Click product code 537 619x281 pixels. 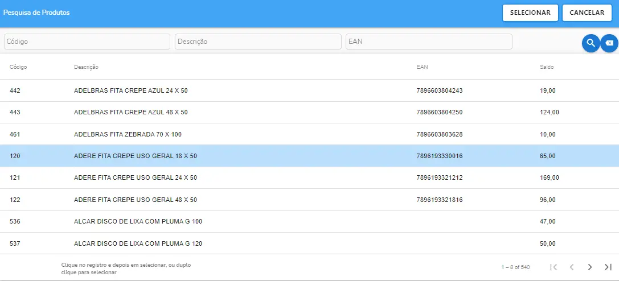point(15,243)
